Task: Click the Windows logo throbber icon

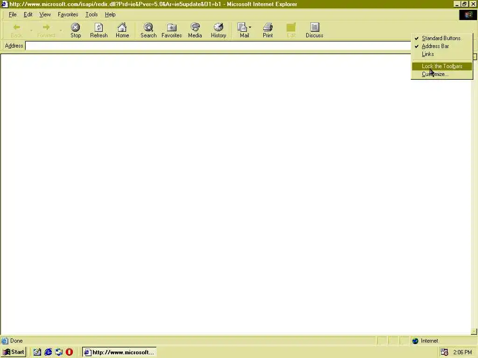Action: coord(468,15)
